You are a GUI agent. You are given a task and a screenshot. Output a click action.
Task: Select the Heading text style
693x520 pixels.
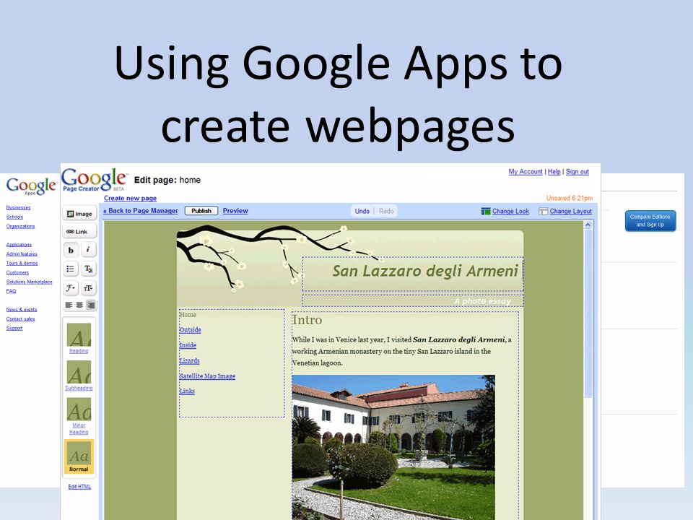(x=79, y=338)
